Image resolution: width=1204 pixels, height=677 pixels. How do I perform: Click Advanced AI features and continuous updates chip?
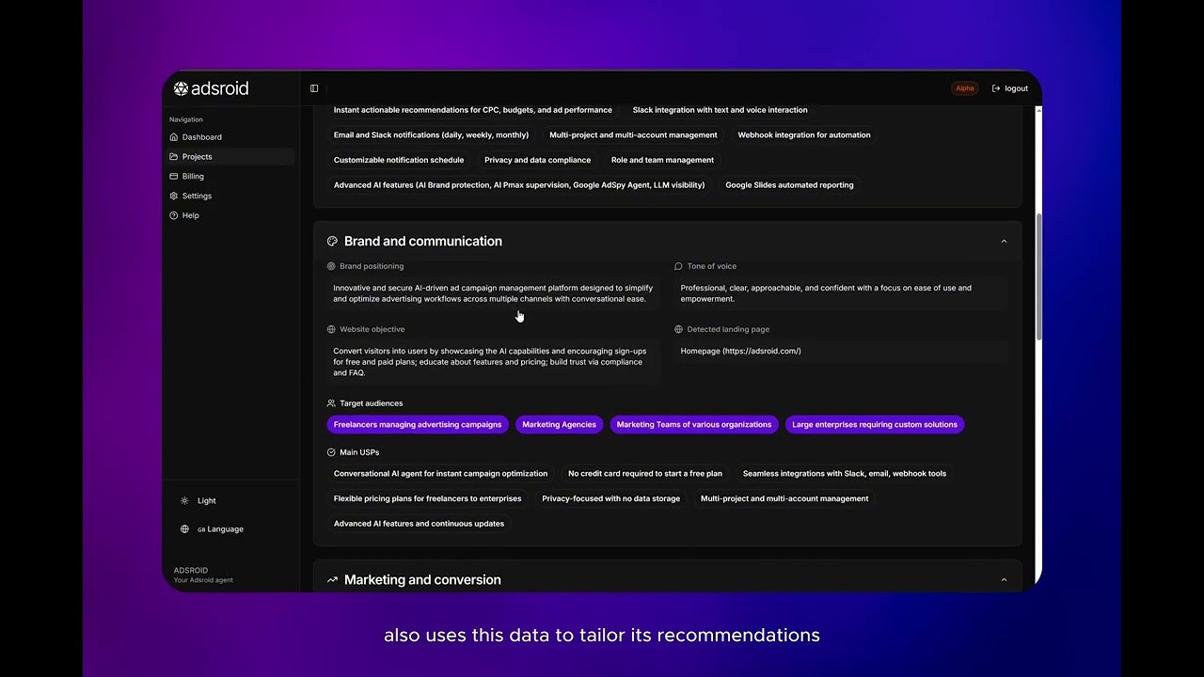(x=419, y=524)
